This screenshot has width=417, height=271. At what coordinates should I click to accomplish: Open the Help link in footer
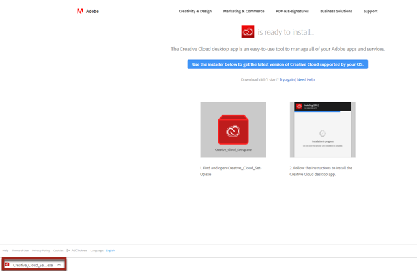(5, 251)
